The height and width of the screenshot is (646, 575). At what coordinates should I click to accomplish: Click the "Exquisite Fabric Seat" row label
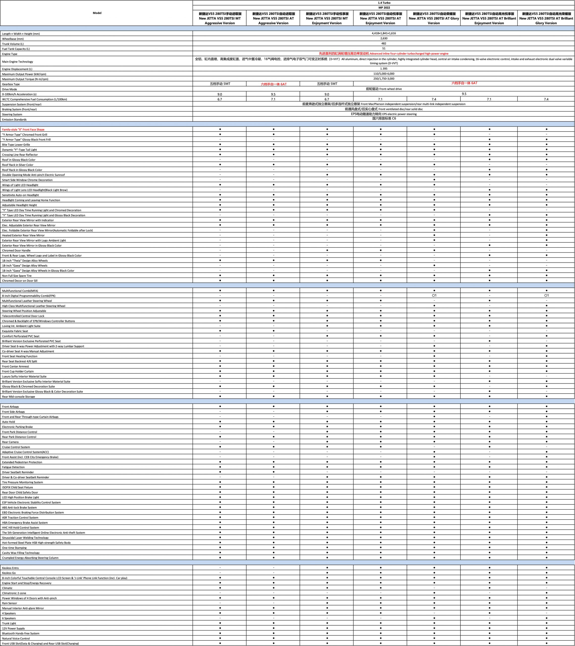point(15,331)
